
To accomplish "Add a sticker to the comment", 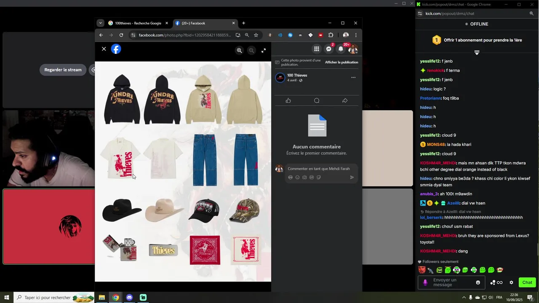I will coord(319,178).
